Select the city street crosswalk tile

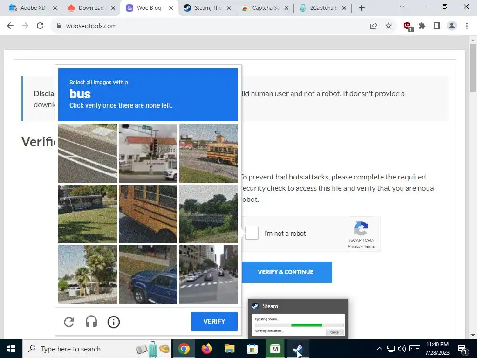click(209, 275)
